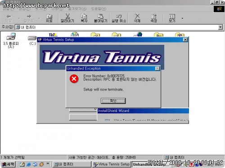Open the Favorites menu in My Computer
Image resolution: width=225 pixels, height=168 pixels.
[77, 9]
